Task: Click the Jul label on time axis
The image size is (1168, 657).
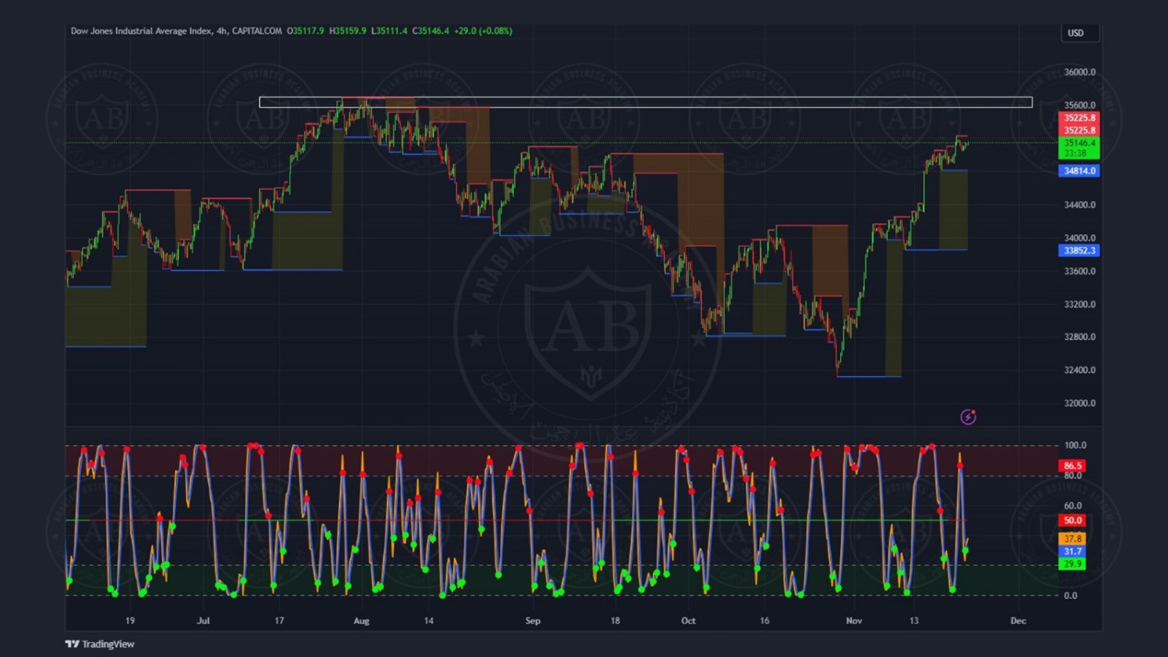Action: 203,620
